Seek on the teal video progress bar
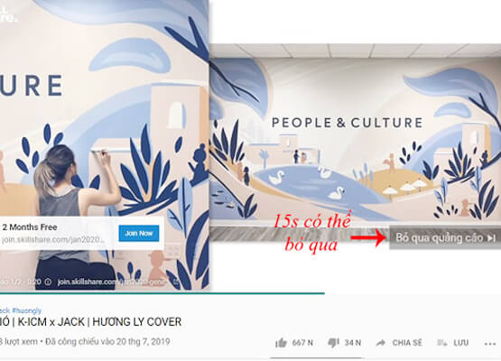The width and height of the screenshot is (501, 361). 162,293
